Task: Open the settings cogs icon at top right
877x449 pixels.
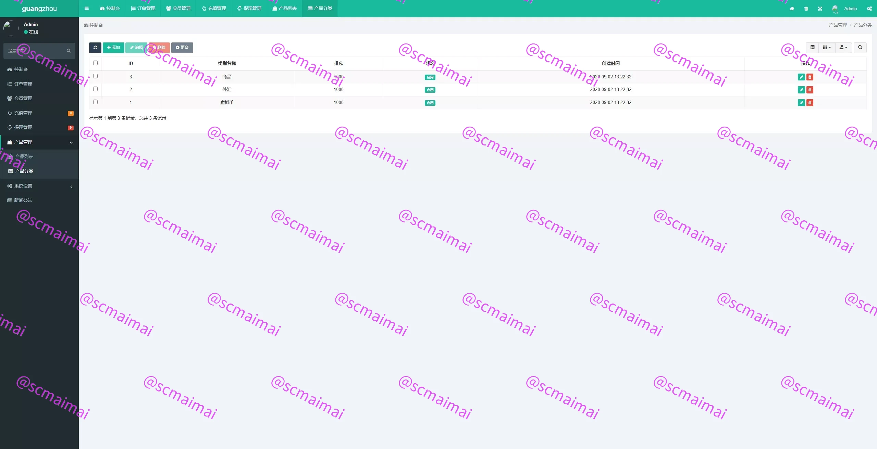Action: [869, 9]
